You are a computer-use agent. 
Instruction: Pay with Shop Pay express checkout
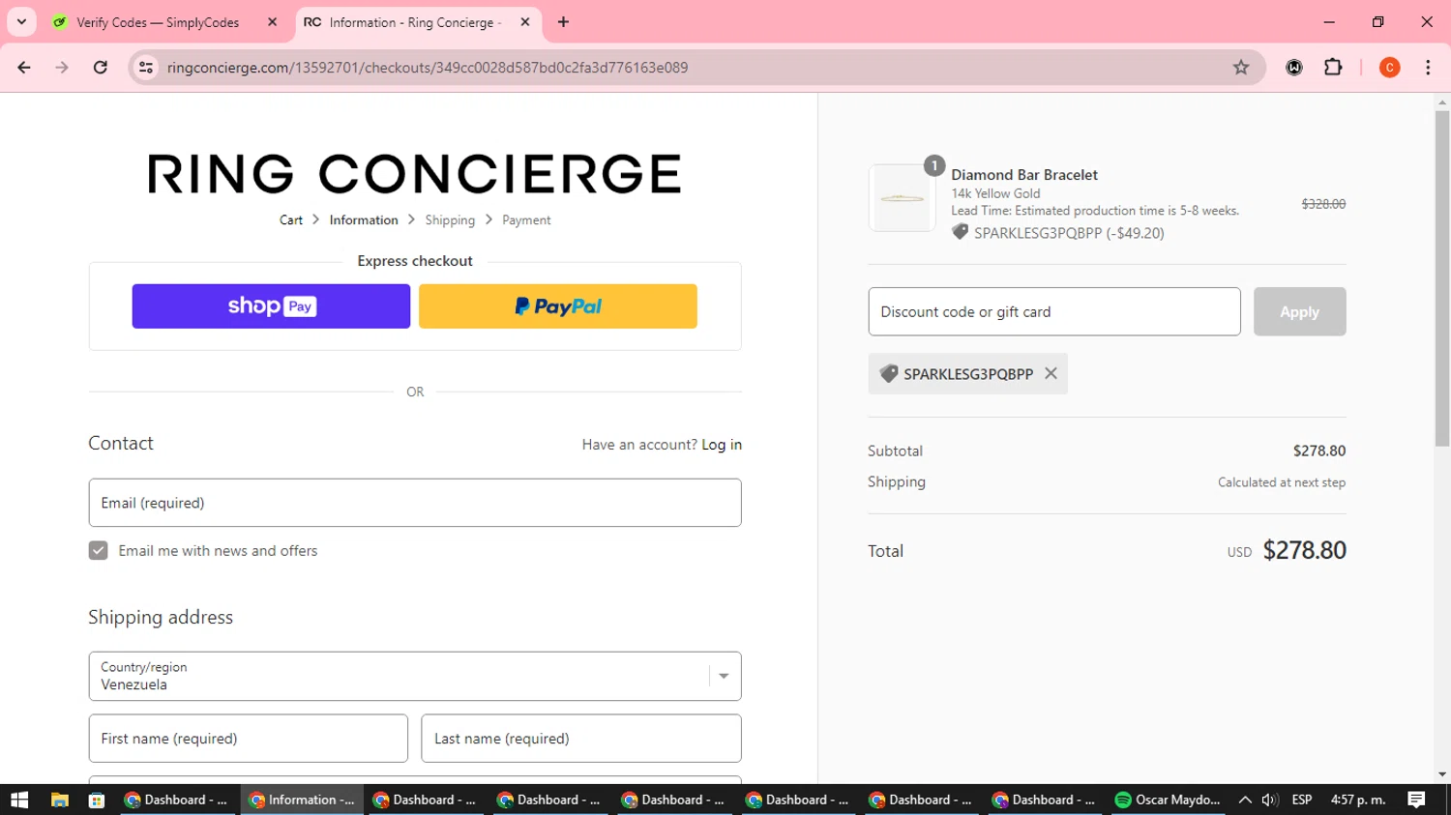tap(271, 306)
